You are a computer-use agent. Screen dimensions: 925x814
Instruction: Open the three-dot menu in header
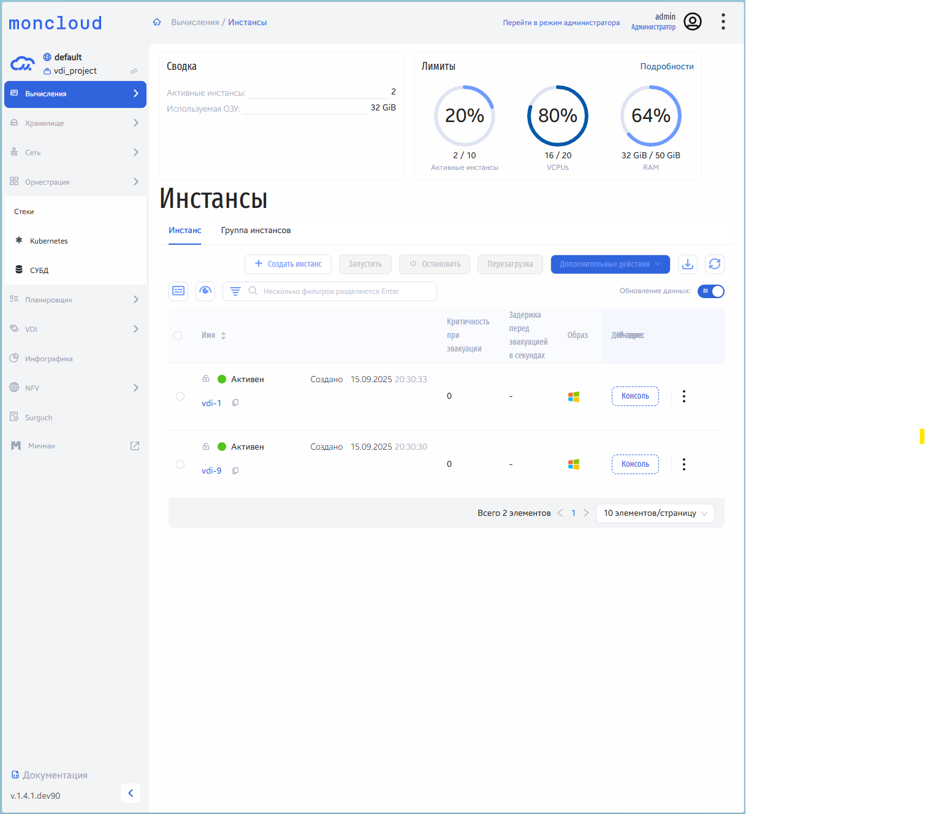click(x=723, y=22)
